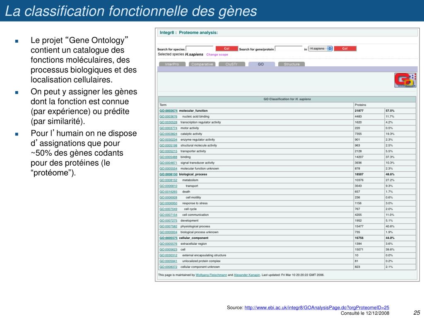Open GO:0030528 transcription regulator link
The width and height of the screenshot is (424, 318).
tap(169, 123)
